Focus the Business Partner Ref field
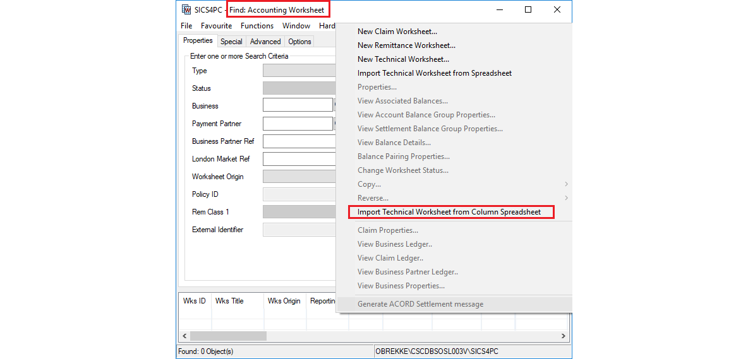 click(299, 141)
